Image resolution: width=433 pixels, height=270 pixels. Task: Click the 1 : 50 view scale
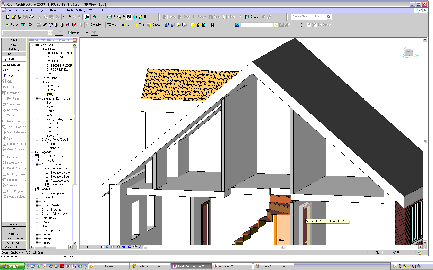pos(90,247)
